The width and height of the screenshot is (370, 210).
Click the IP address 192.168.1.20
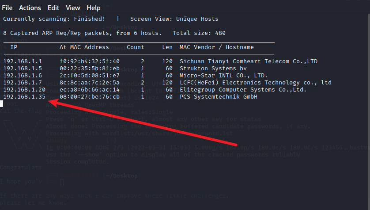[x=24, y=90]
